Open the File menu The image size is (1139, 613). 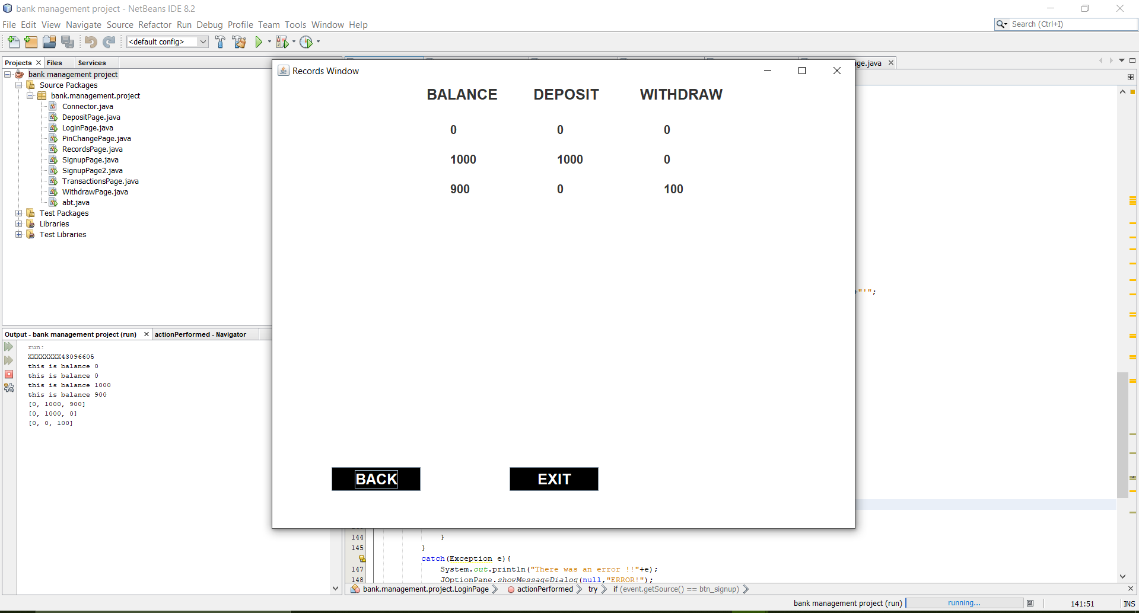[x=9, y=24]
